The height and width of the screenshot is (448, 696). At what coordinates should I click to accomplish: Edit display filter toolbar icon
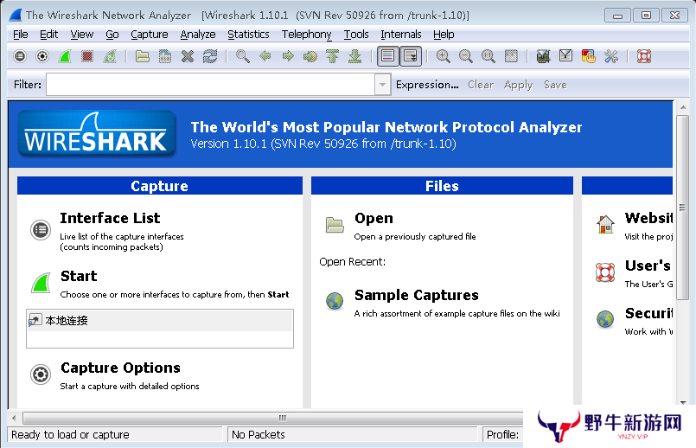pos(566,56)
